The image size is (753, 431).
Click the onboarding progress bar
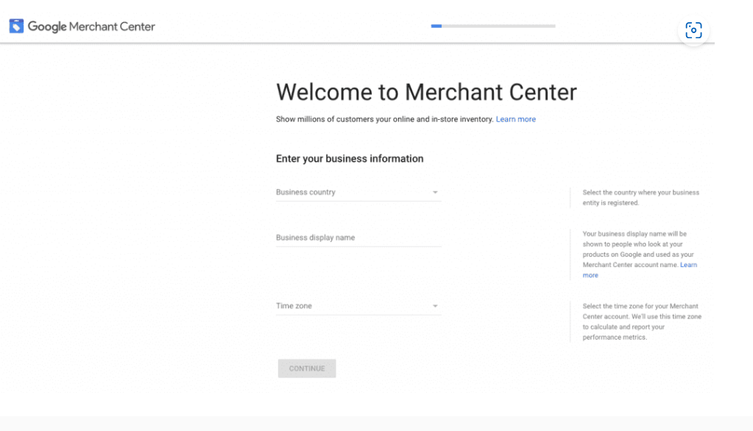tap(492, 26)
